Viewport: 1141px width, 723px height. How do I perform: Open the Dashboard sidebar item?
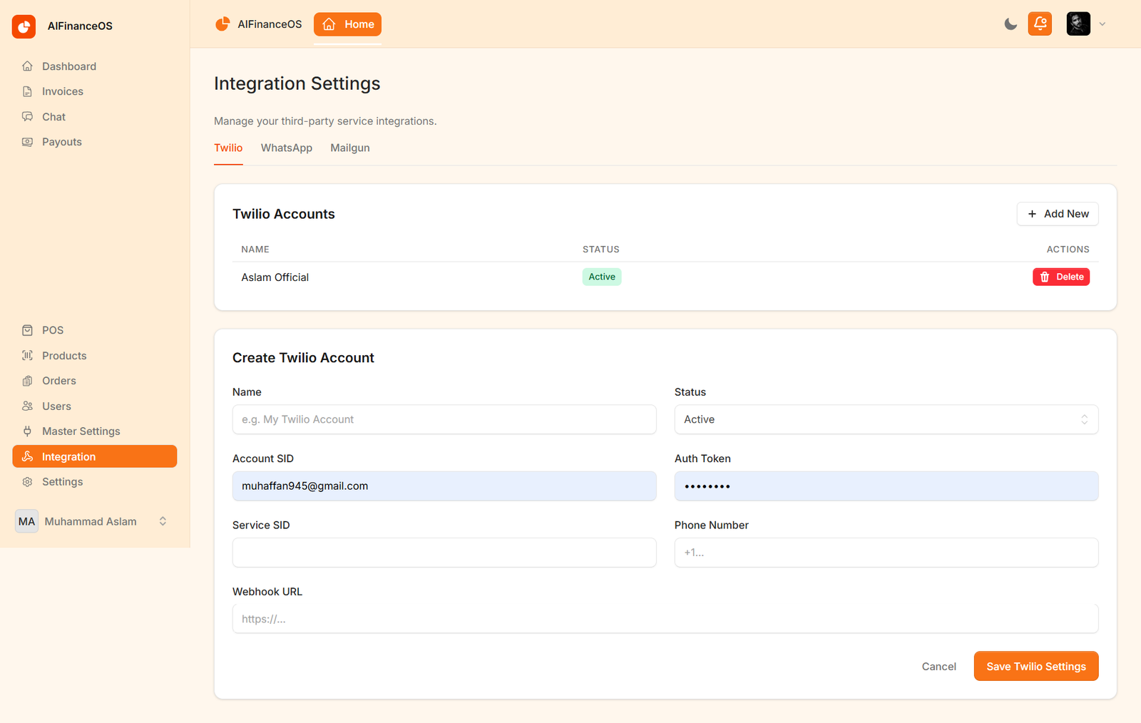click(94, 66)
